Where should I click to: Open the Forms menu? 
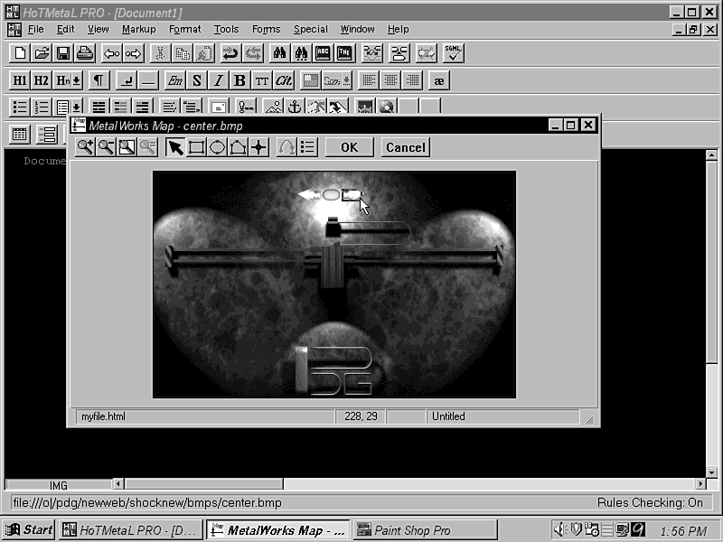pos(266,30)
